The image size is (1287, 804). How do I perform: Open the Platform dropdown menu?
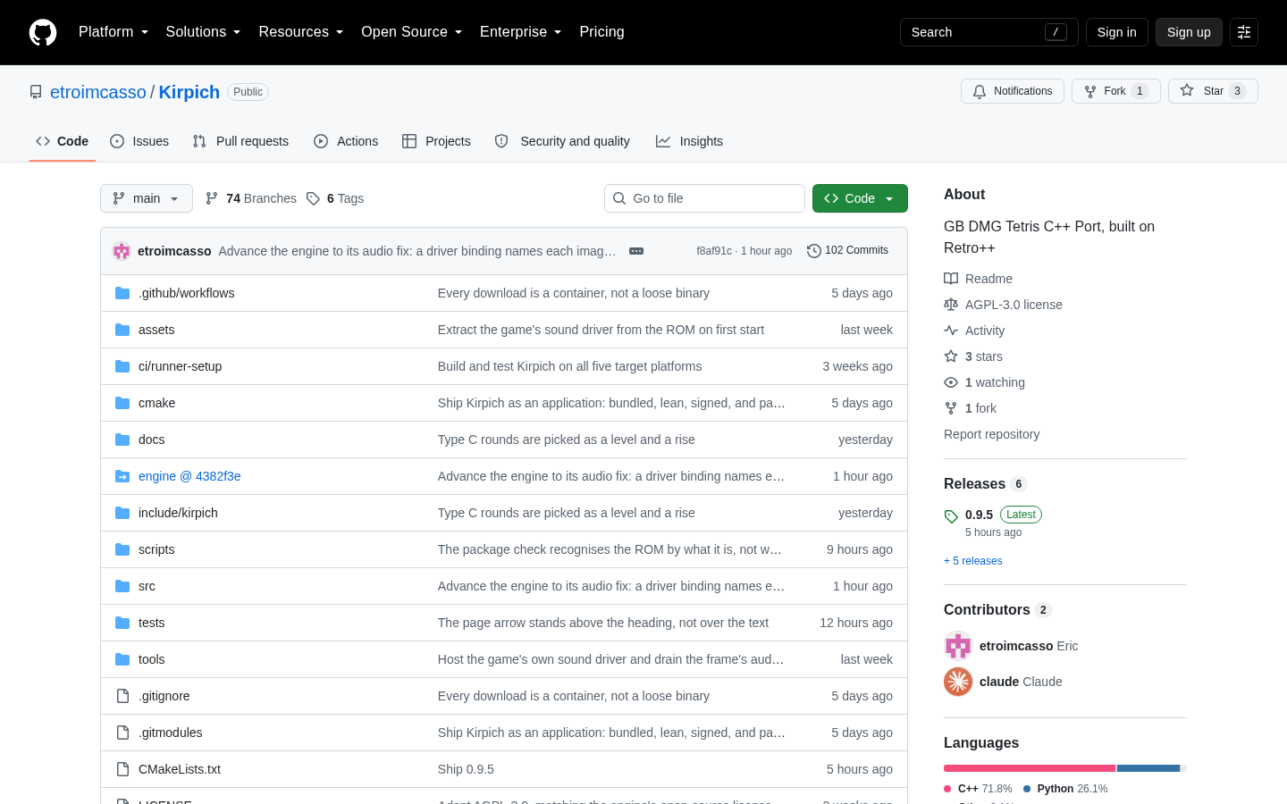114,32
